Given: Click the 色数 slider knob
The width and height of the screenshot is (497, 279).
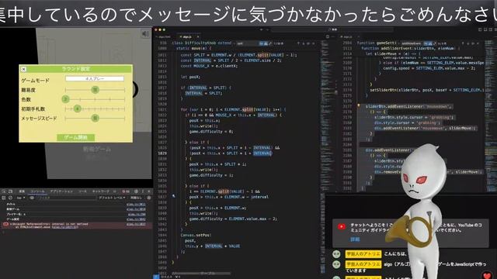Looking at the screenshot, I should pyautogui.click(x=65, y=99).
